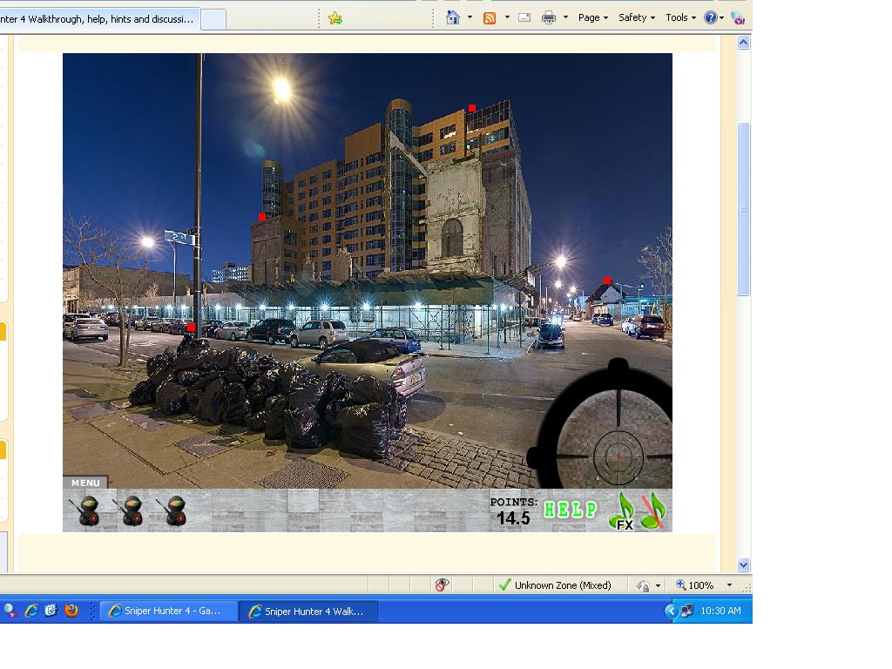
Task: Open the game HELP button
Action: 571,510
